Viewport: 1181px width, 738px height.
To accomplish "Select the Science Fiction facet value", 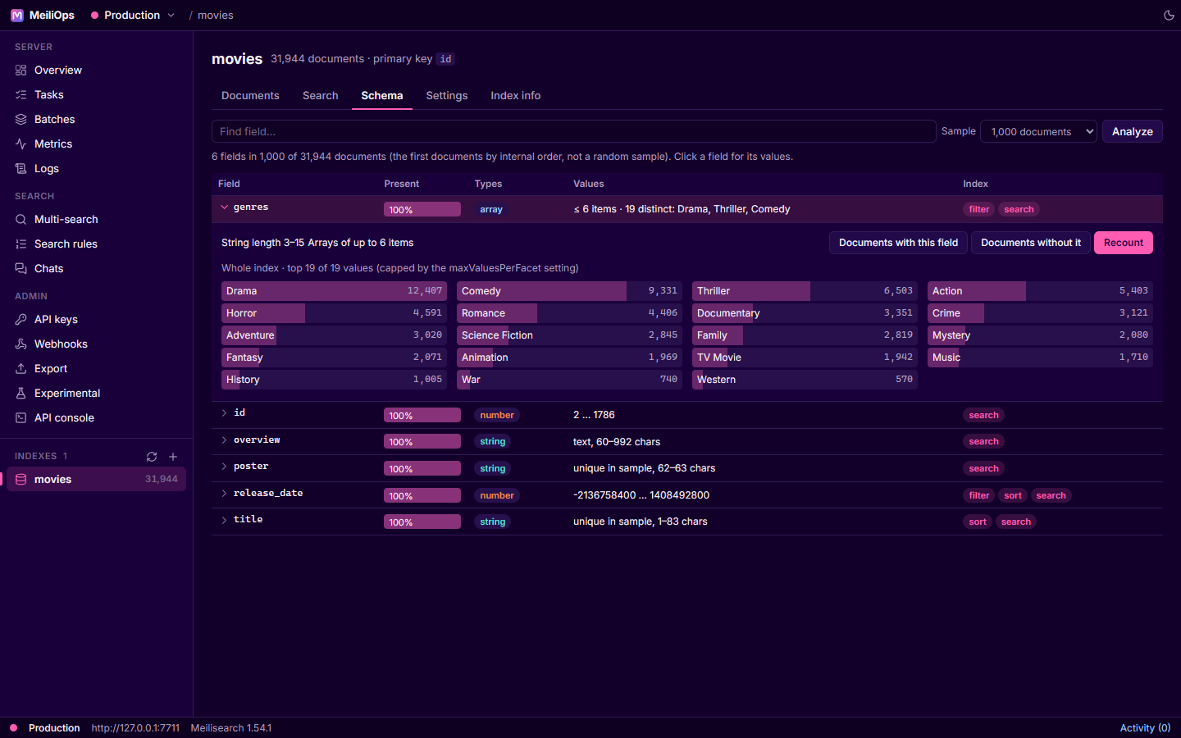I will (x=569, y=335).
